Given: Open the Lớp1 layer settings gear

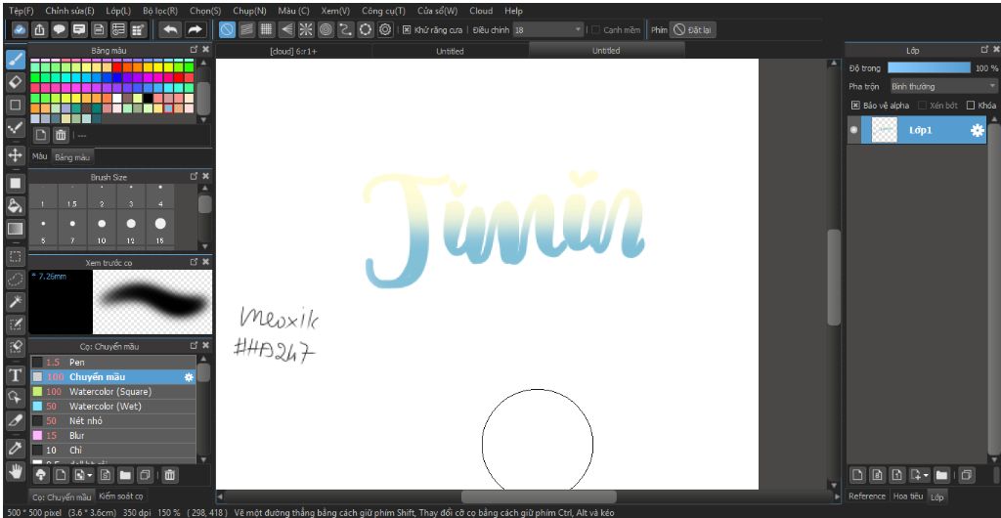Looking at the screenshot, I should (977, 130).
